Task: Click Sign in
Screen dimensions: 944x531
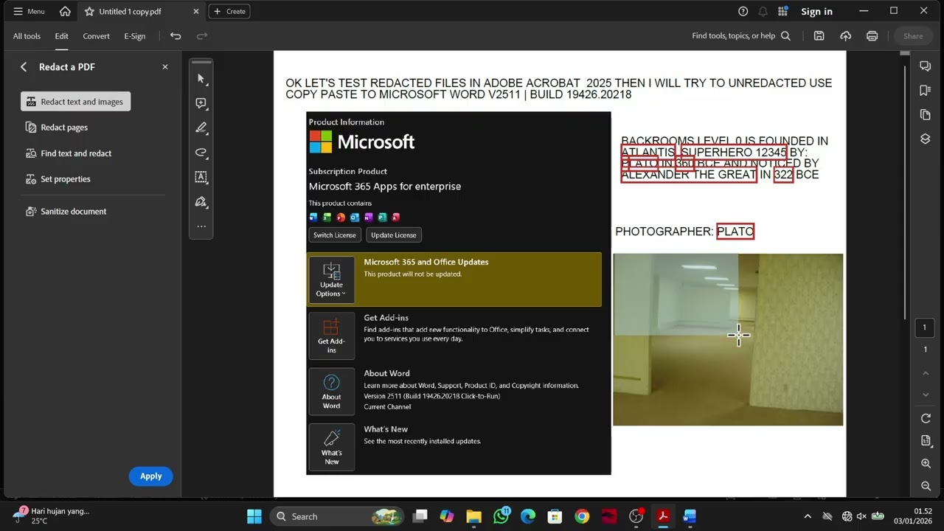Action: (816, 11)
